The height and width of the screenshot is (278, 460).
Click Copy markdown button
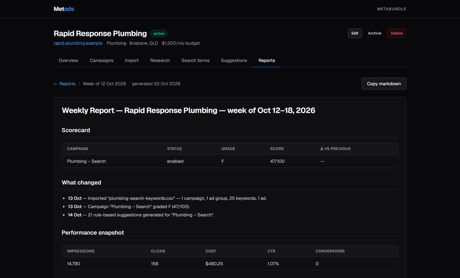(384, 84)
